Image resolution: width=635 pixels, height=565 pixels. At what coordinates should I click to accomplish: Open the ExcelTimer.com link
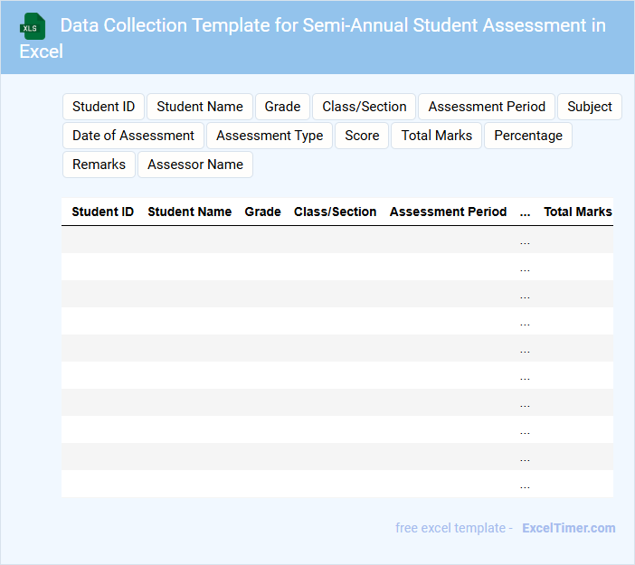[x=568, y=528]
